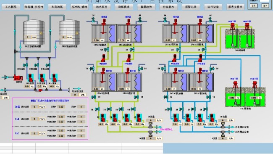This screenshot has width=273, height=154.
Task: Click the 4# PAC dosing pump icon
Action: 212,118
